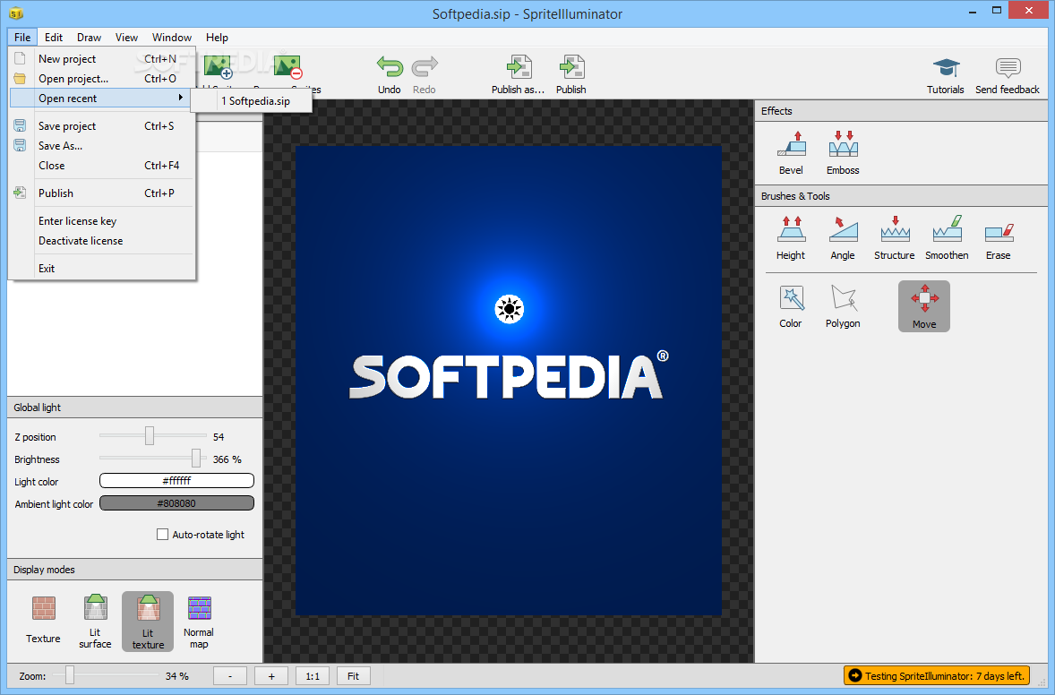Viewport: 1055px width, 695px height.
Task: Choose Exit from File menu
Action: [102, 269]
